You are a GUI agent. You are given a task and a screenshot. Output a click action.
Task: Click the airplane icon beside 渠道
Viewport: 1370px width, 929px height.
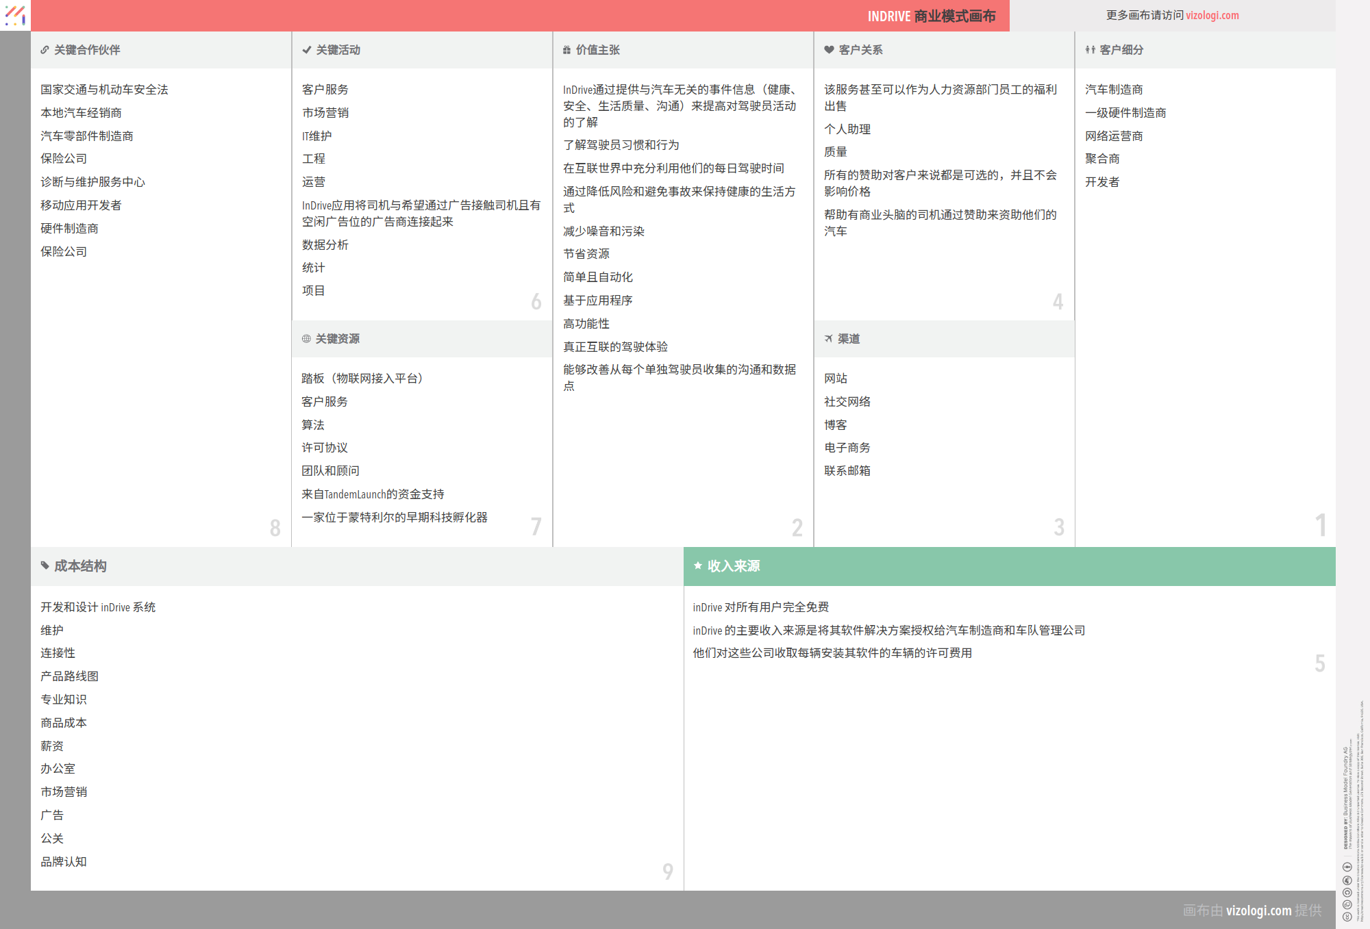828,339
